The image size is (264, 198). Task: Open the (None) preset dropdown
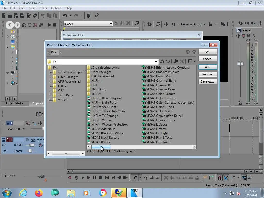tap(111, 24)
